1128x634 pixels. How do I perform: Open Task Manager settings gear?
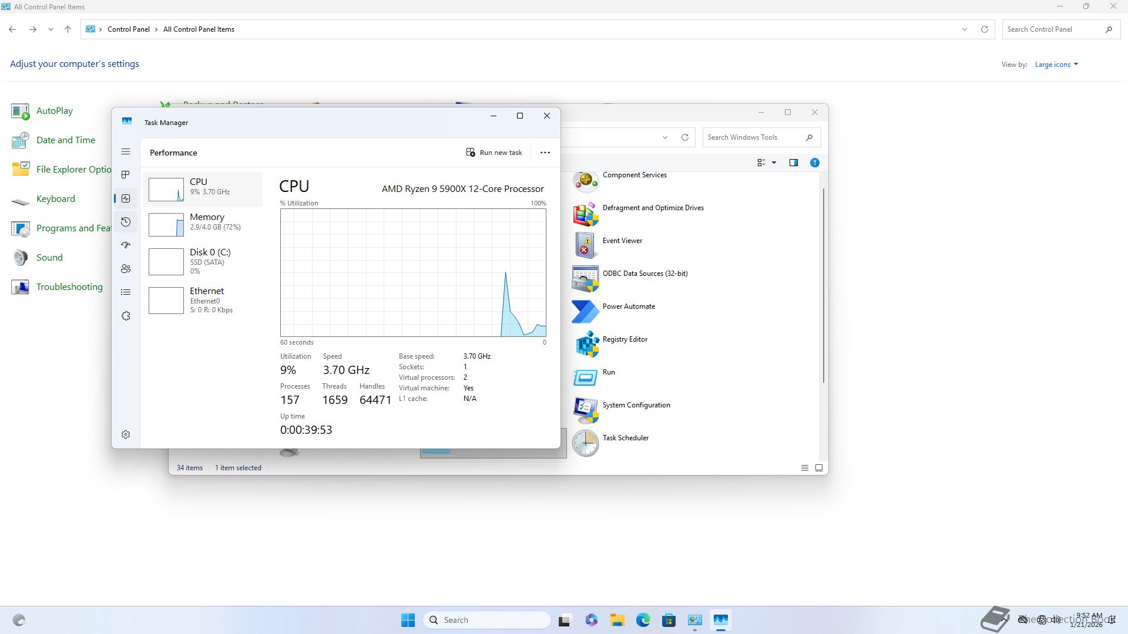126,434
